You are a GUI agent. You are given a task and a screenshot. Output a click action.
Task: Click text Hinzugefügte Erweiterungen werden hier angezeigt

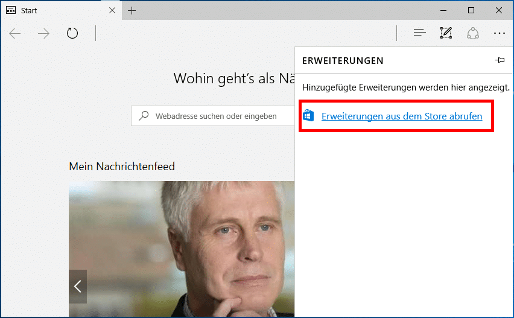coord(406,88)
